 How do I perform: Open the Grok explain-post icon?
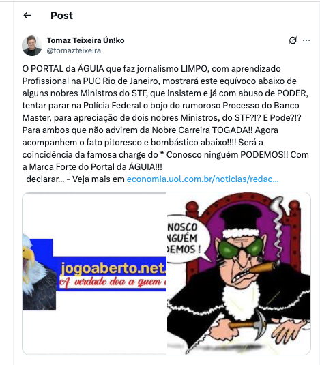[293, 40]
